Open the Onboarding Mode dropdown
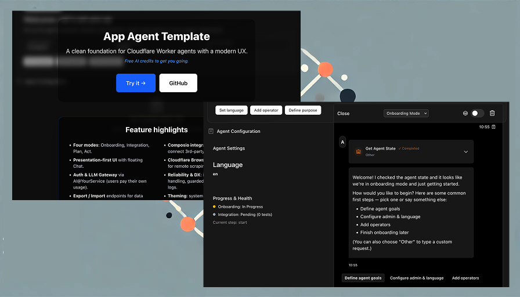 (406, 113)
